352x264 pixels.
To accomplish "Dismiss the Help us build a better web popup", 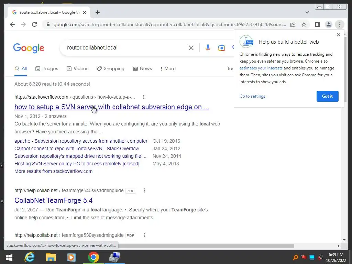I will 339,35.
